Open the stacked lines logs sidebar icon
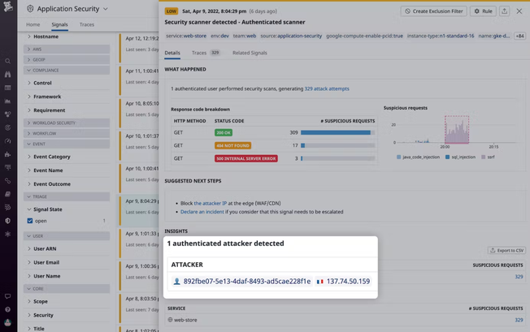 pyautogui.click(x=7, y=167)
